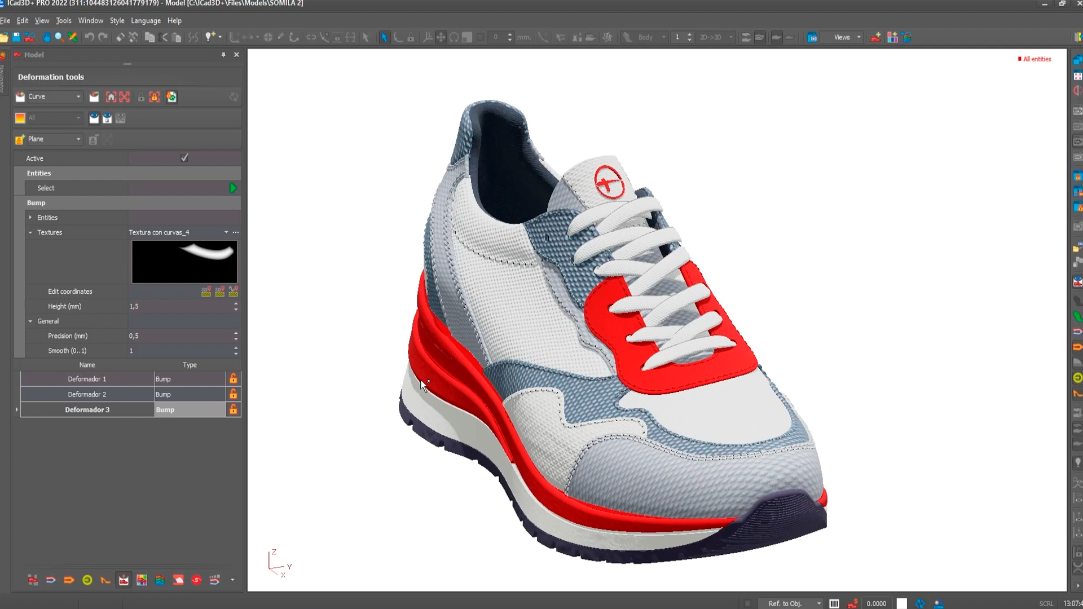
Task: Click the orange padlock icon in Deformation tools
Action: point(155,97)
